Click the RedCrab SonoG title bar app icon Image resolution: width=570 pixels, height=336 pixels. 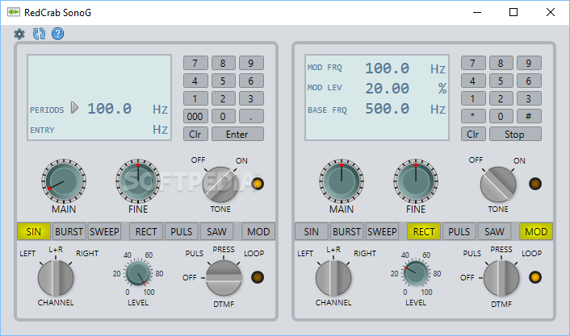pos(14,12)
